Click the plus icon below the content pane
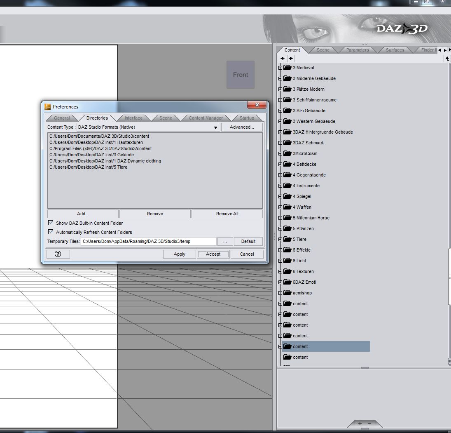Screen dimensions: 451x433 tap(360, 424)
